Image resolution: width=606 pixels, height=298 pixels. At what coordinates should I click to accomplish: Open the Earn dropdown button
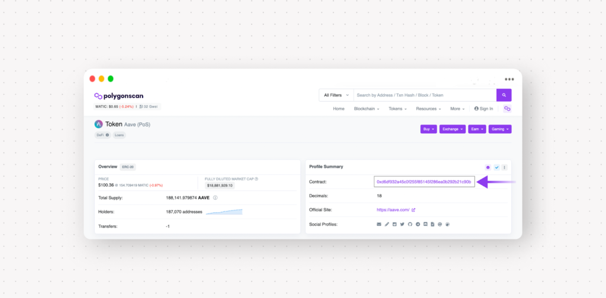(477, 129)
